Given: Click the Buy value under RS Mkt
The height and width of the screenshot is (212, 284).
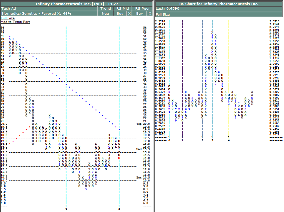Looking at the screenshot, I should (x=120, y=13).
